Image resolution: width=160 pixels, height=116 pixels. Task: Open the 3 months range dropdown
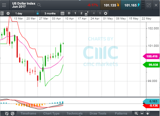[50, 13]
